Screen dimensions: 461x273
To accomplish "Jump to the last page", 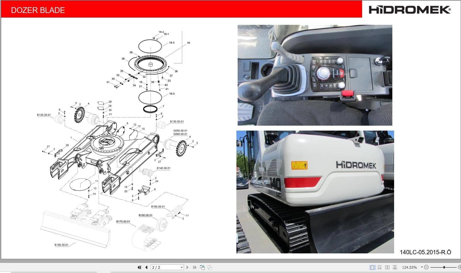I will 195,267.
